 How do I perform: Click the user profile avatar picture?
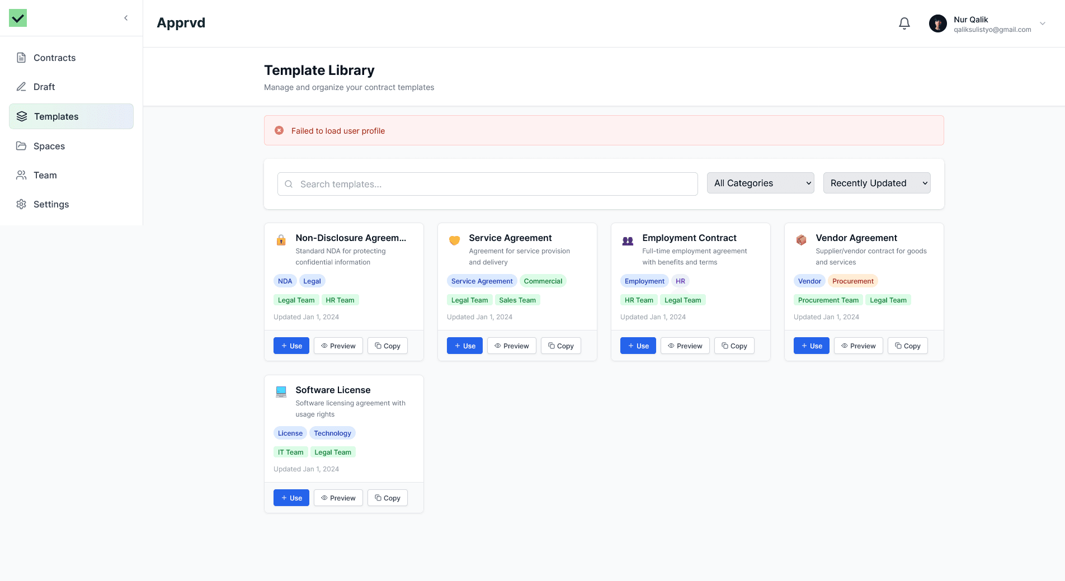pyautogui.click(x=937, y=23)
